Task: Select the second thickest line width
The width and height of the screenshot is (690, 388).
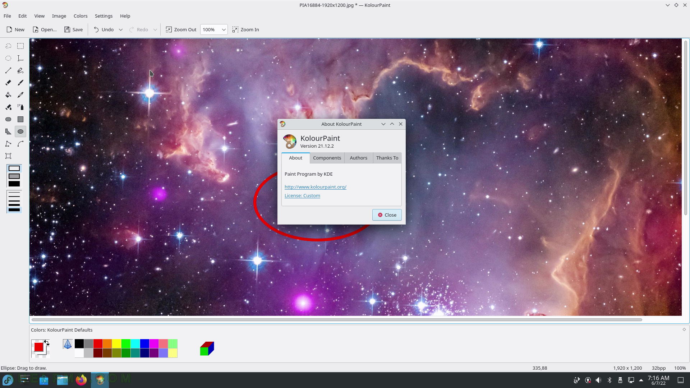Action: pos(14,205)
